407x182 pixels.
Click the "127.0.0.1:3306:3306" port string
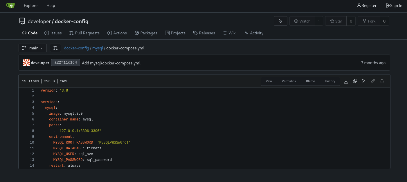tap(79, 131)
